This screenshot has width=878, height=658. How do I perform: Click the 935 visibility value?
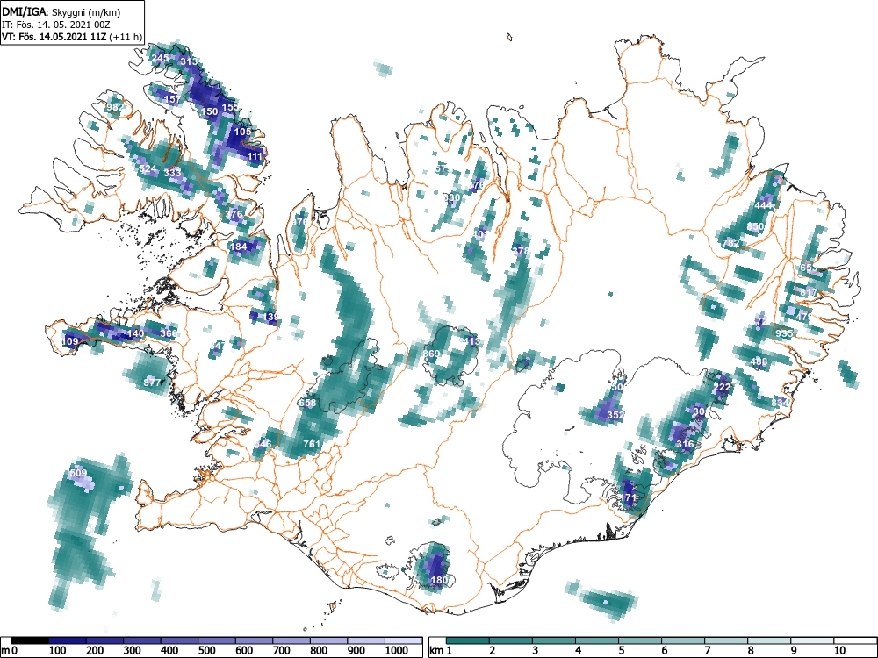tap(784, 333)
